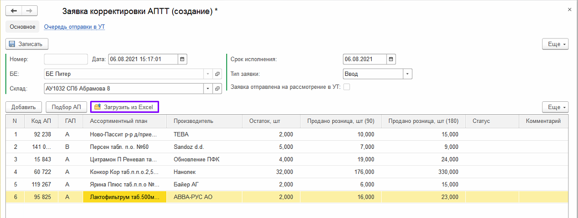578x218 pixels.
Task: Open calendar for Срок исполнения field
Action: pos(391,59)
